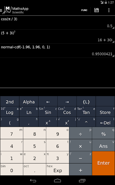Viewport: 115px width, 185px height.
Task: Expand the 16 + 30i result arrow
Action: pyautogui.click(x=113, y=42)
